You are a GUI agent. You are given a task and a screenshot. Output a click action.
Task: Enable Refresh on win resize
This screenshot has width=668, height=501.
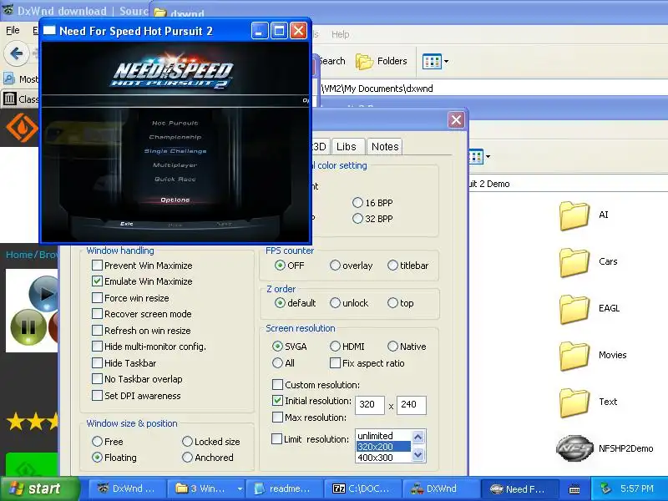pyautogui.click(x=97, y=330)
